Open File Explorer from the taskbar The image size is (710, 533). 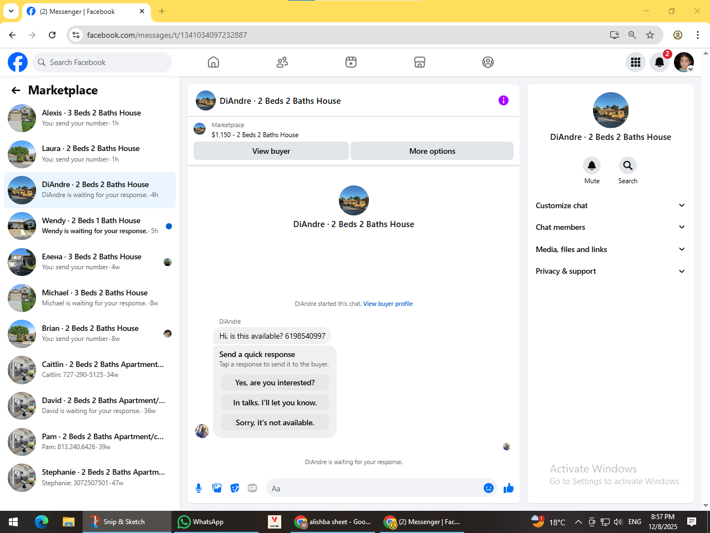click(x=68, y=522)
